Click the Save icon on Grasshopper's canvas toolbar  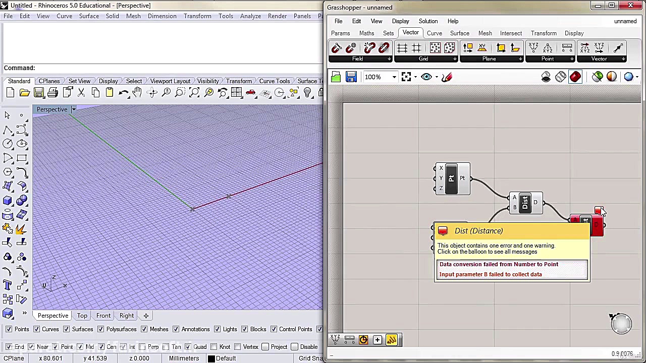[x=351, y=77]
